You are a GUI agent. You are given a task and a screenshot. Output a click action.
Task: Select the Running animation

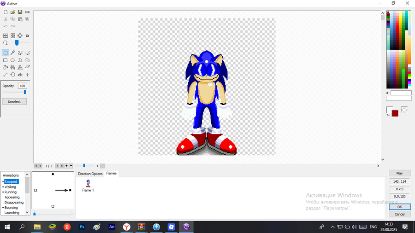point(10,192)
